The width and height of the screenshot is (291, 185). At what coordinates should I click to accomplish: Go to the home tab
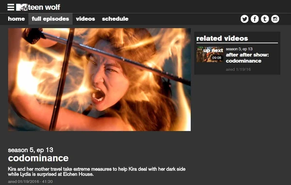16,19
